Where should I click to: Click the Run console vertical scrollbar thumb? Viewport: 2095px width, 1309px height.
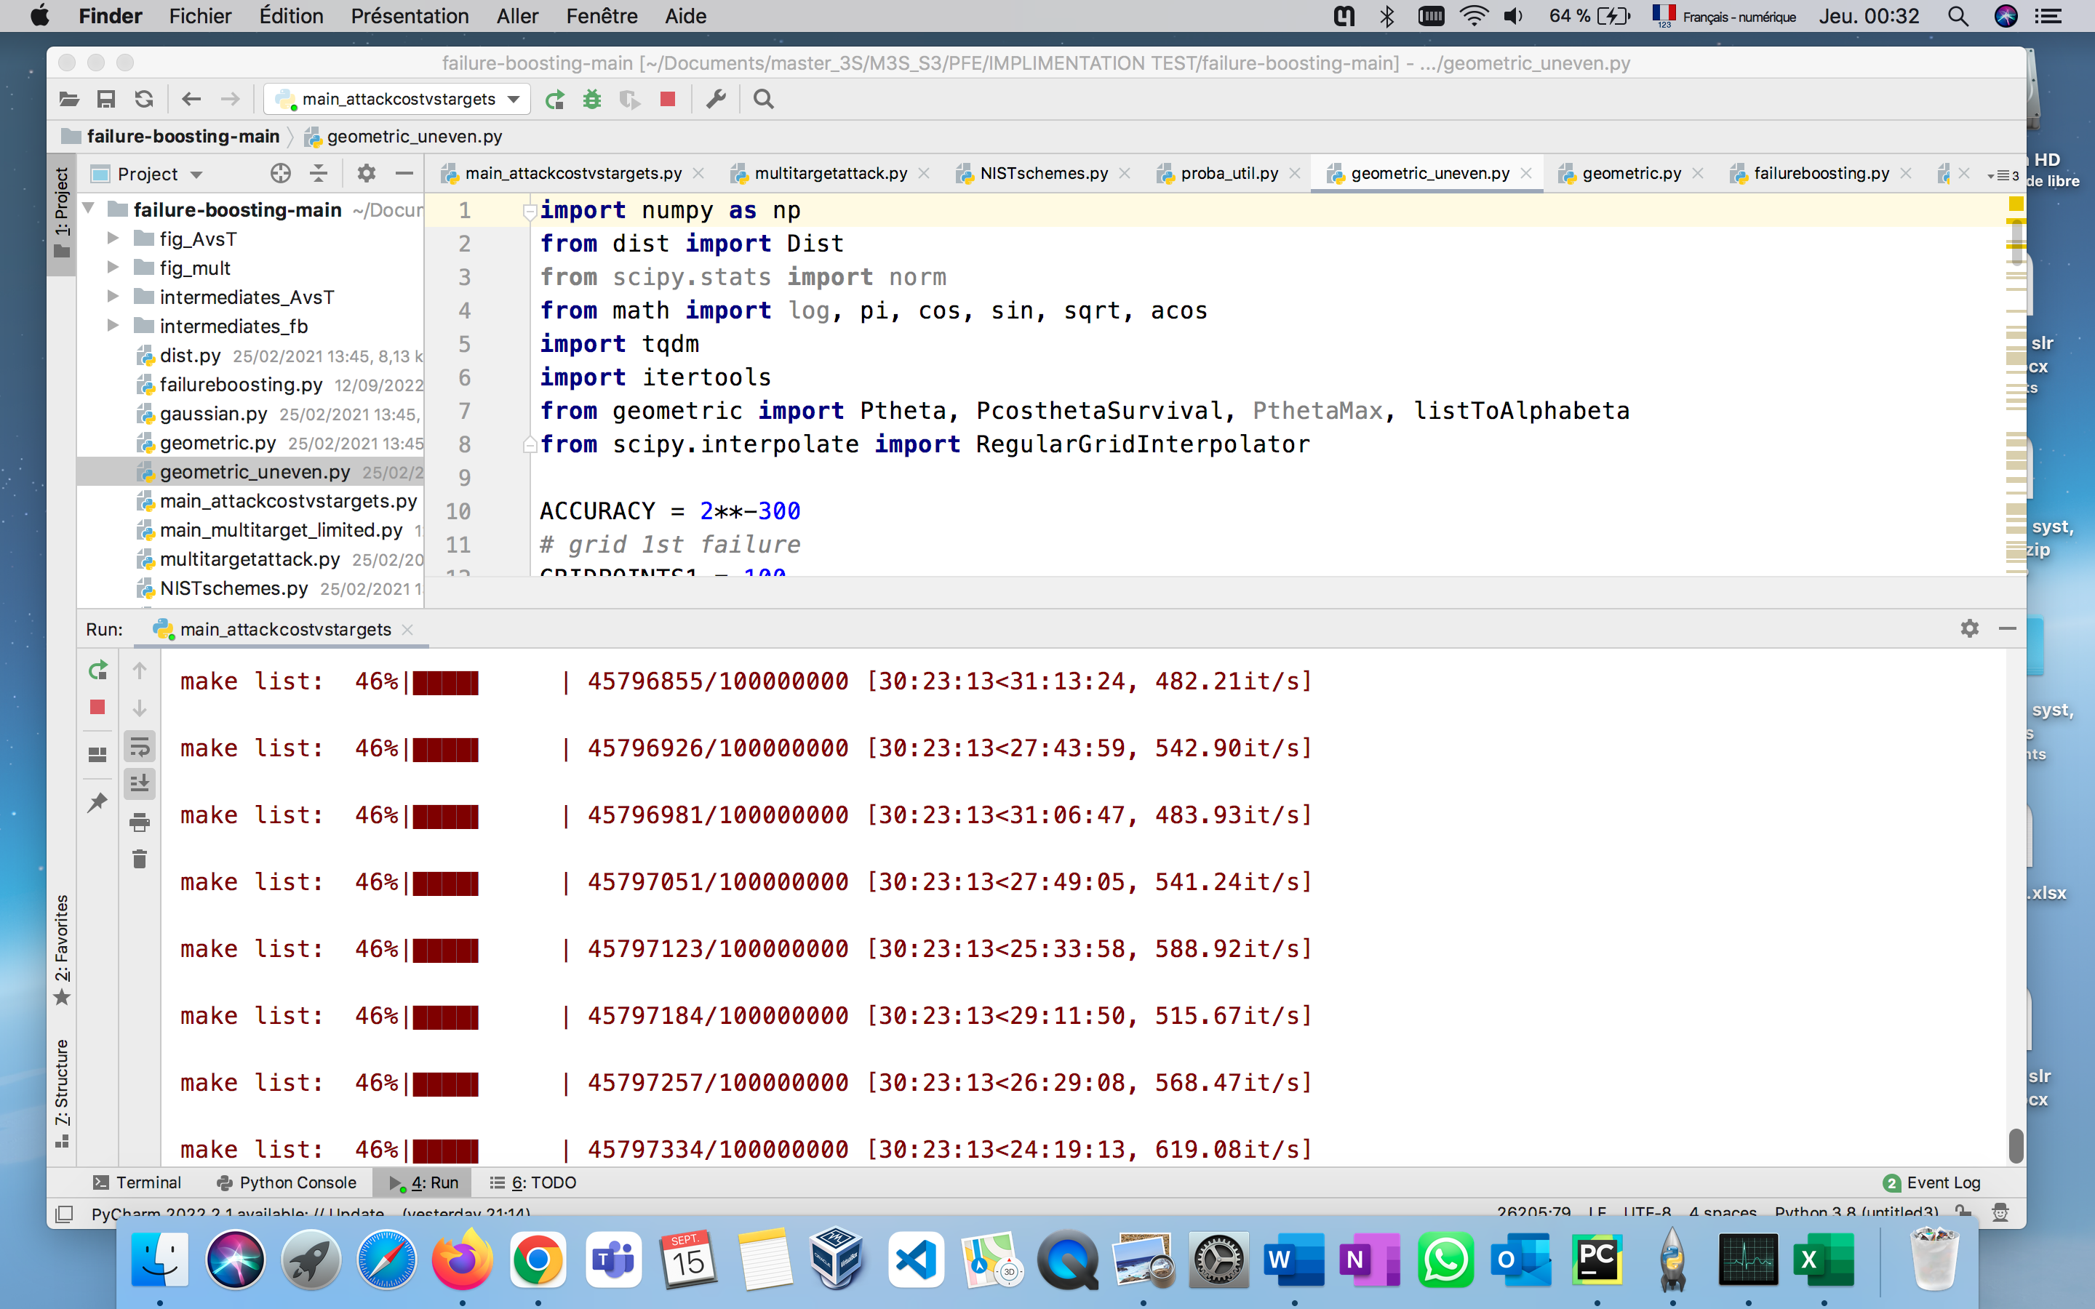pyautogui.click(x=2016, y=1145)
